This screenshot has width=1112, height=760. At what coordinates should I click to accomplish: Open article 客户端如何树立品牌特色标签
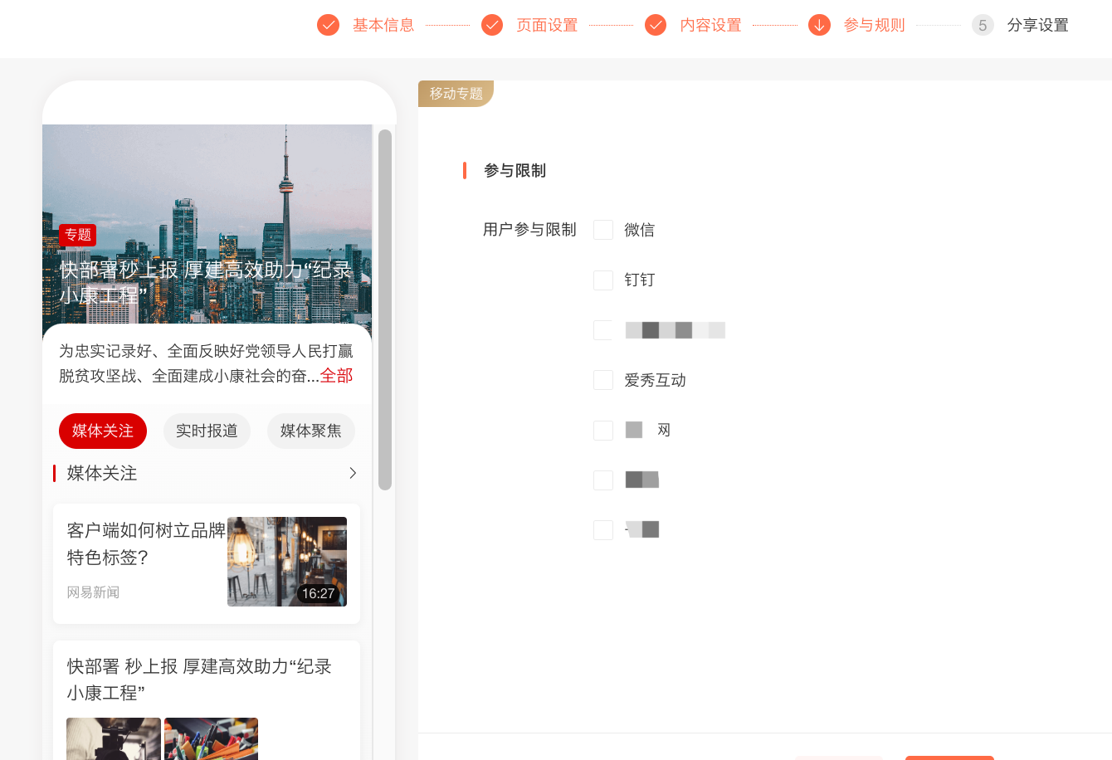146,543
